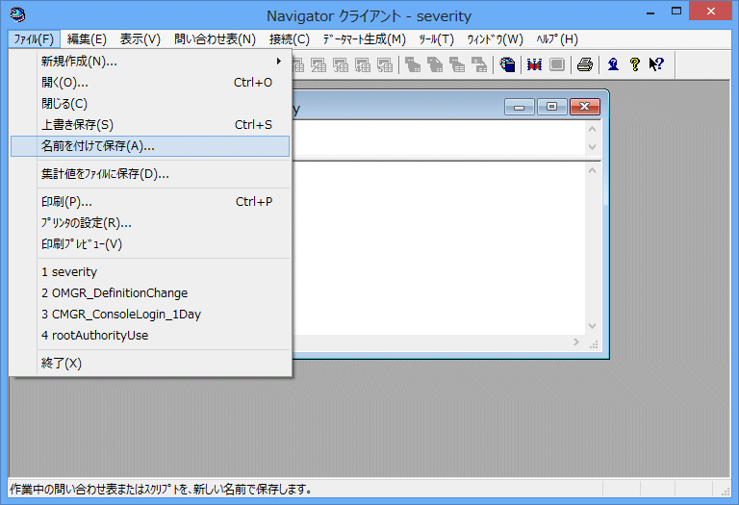The image size is (739, 505).
Task: Click lower pane scroll down arrow
Action: pos(593,326)
